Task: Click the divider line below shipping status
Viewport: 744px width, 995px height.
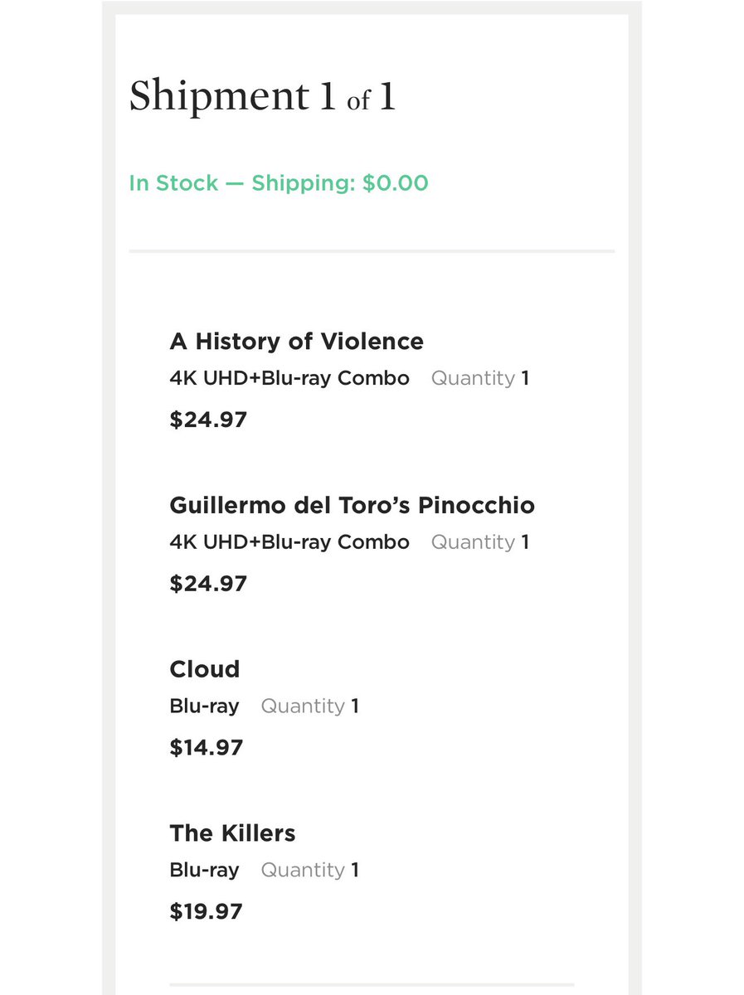Action: pyautogui.click(x=372, y=250)
